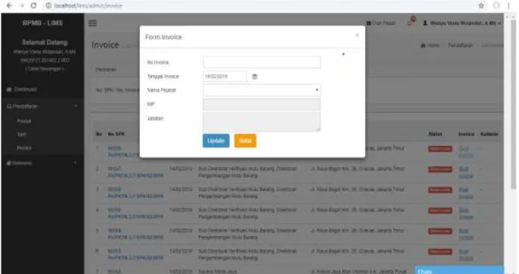Image resolution: width=519 pixels, height=274 pixels.
Task: Open SPK number link in row 4
Action: (x=135, y=213)
